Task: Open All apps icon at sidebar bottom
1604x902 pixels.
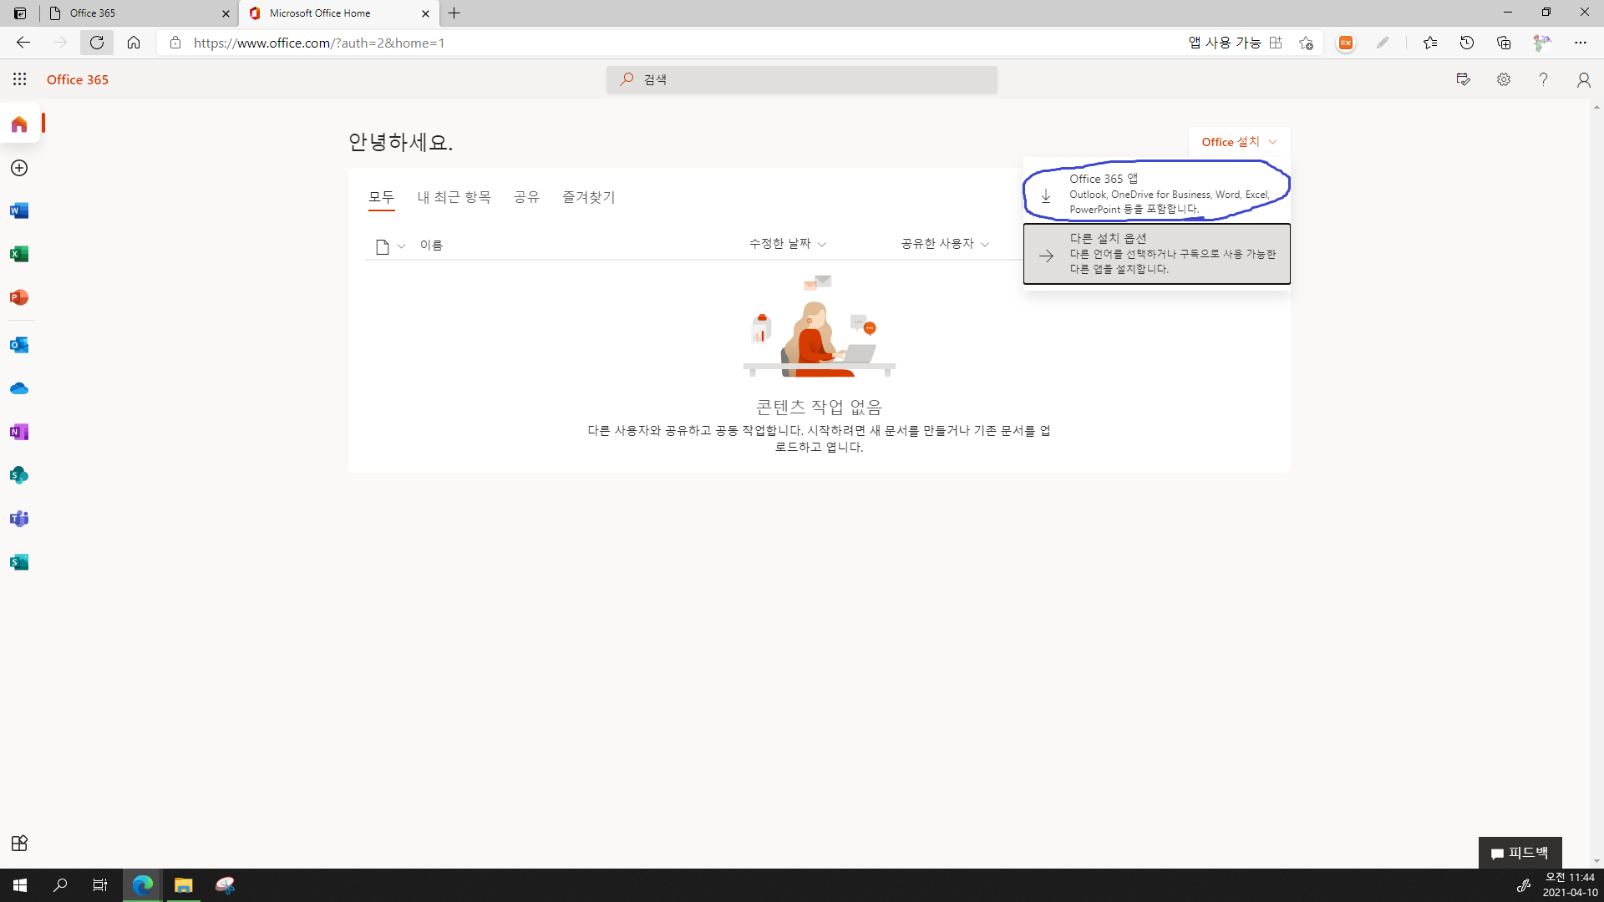Action: (x=19, y=843)
